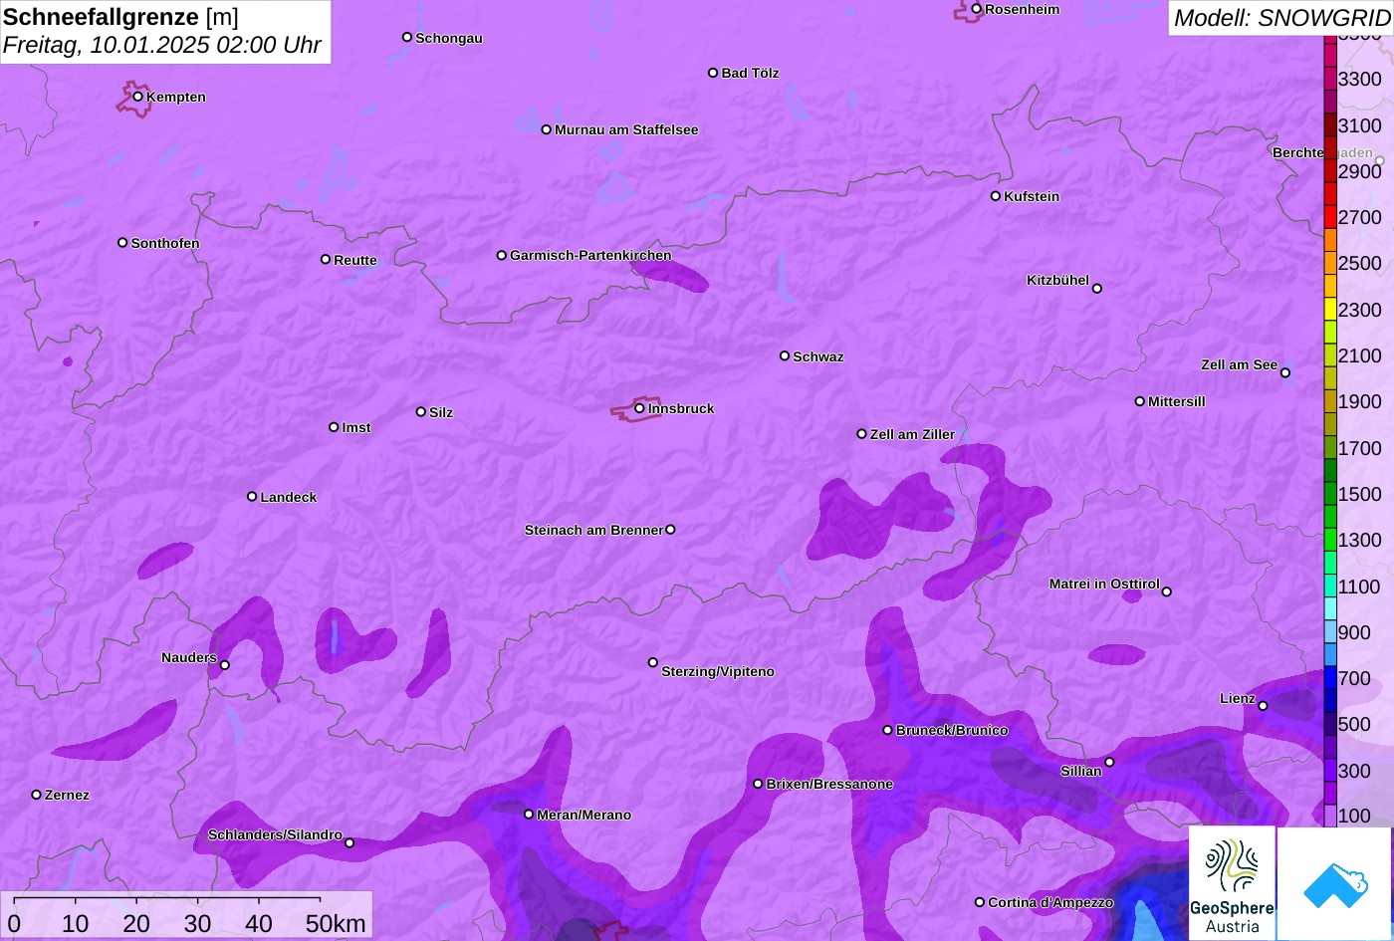This screenshot has width=1394, height=941.
Task: Select the 0 on the scale bar
Action: coord(14,924)
